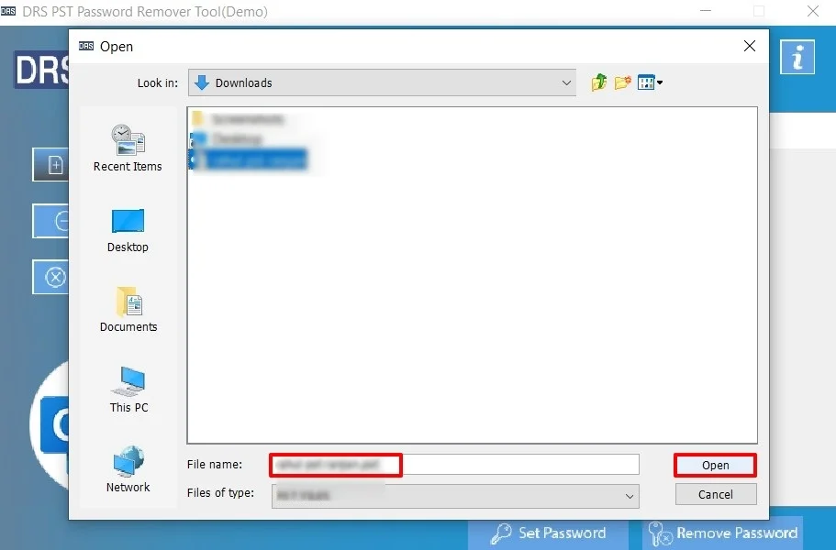
Task: Open This PC from the sidebar
Action: pyautogui.click(x=128, y=385)
